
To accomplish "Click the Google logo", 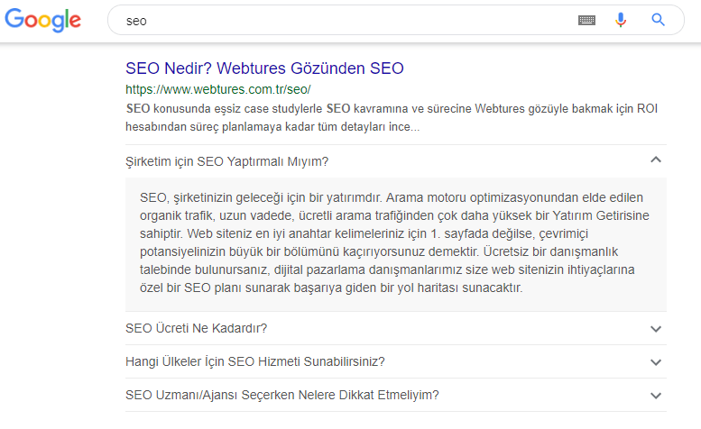I will (43, 20).
